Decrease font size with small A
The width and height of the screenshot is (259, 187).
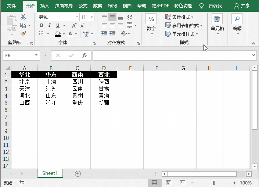click(x=82, y=25)
